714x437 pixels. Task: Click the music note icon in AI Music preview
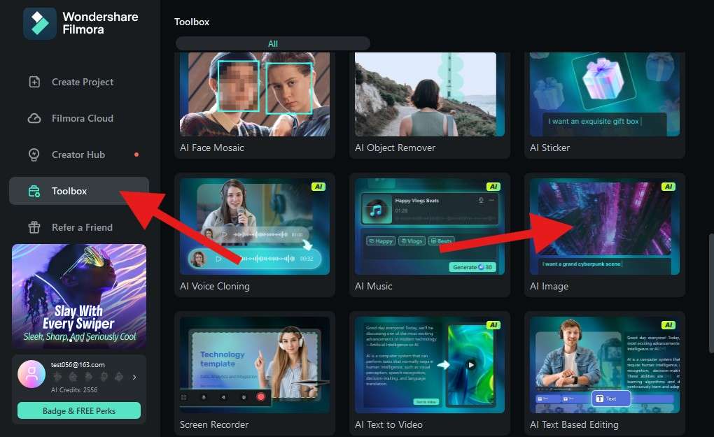[x=376, y=210]
